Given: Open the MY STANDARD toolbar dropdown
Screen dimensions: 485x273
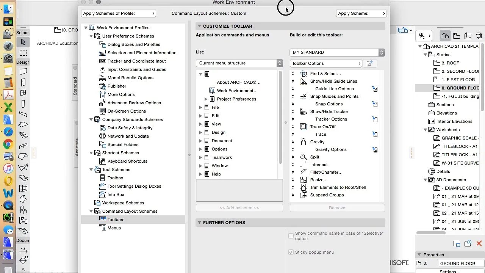Looking at the screenshot, I should (337, 52).
